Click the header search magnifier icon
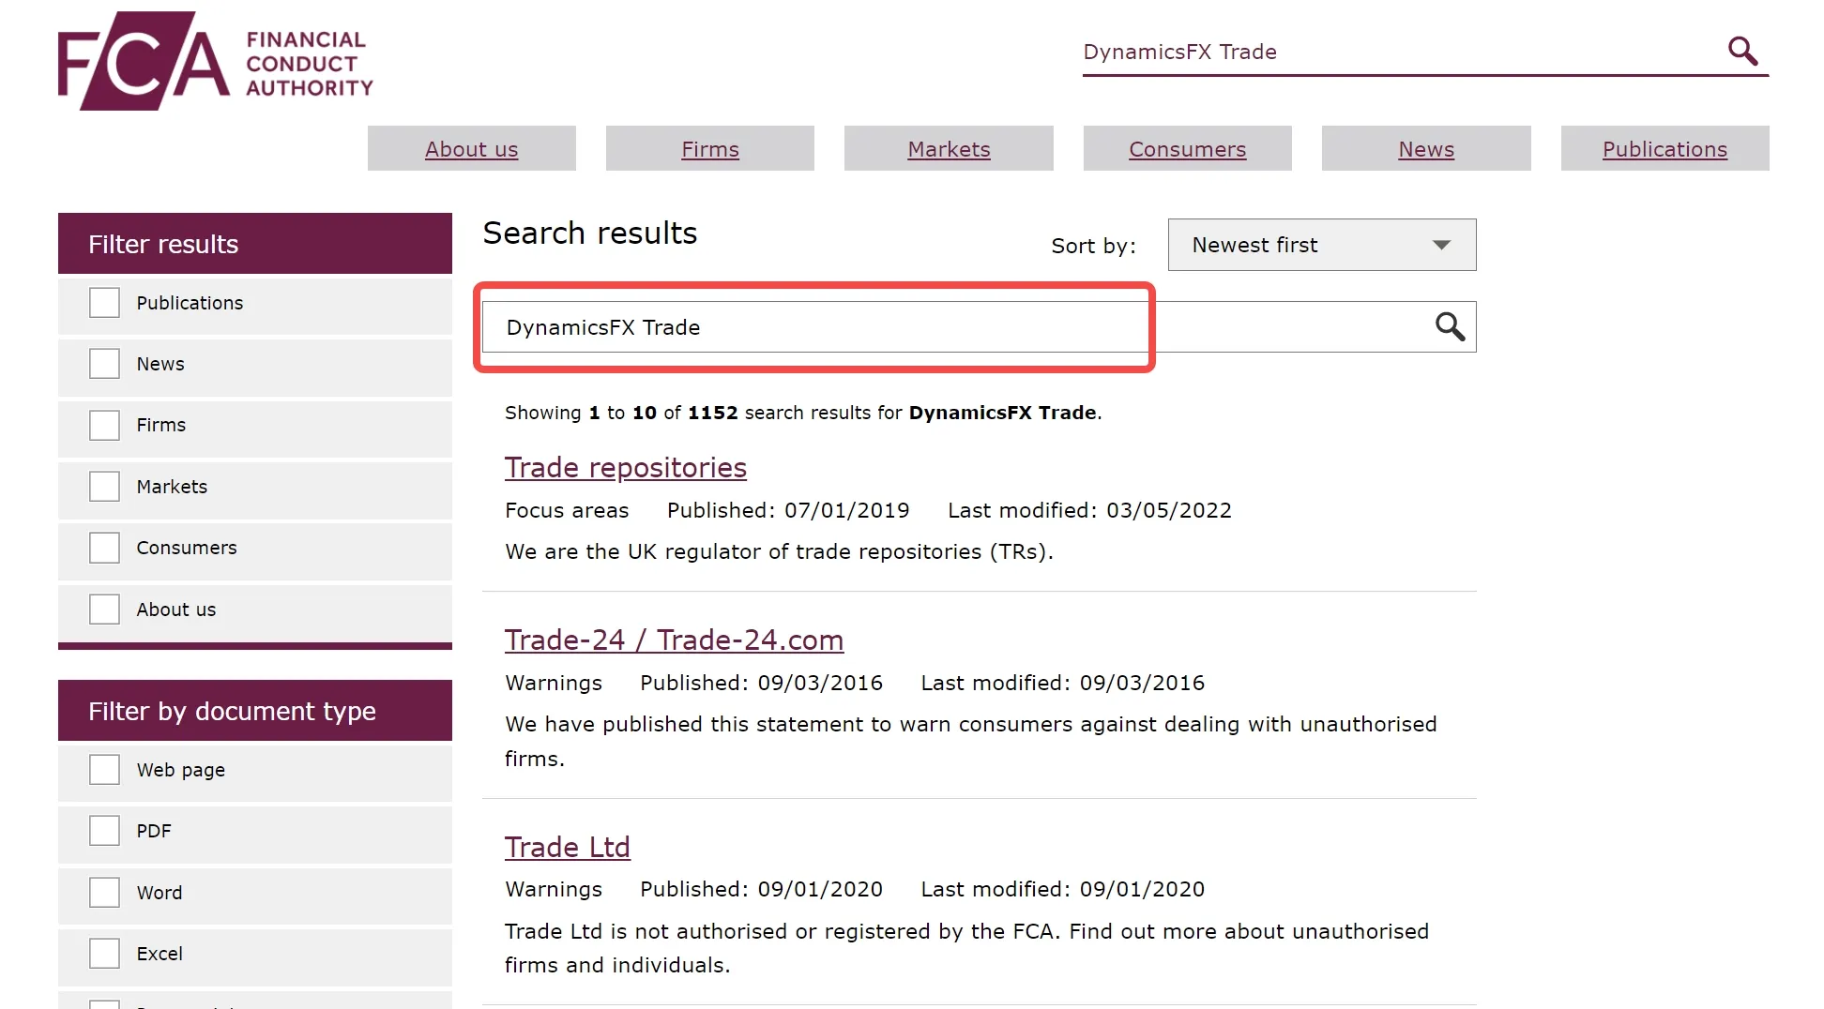Image resolution: width=1824 pixels, height=1009 pixels. point(1742,51)
